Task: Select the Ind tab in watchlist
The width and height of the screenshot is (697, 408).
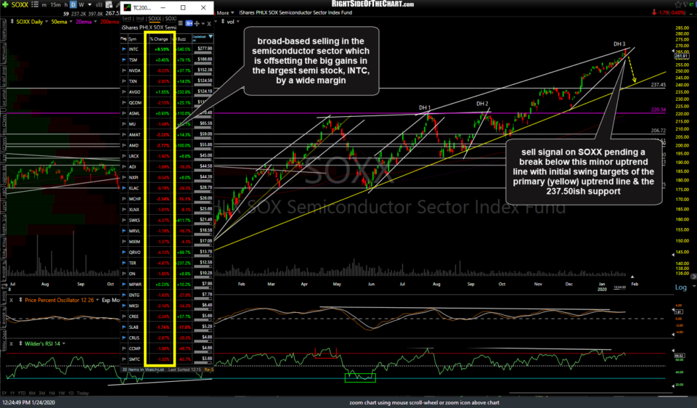Action: (140, 19)
